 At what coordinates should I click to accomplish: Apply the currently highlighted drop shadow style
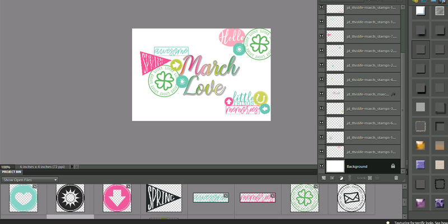click(x=421, y=49)
